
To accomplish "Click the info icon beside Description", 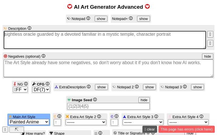I will tap(29, 28).
